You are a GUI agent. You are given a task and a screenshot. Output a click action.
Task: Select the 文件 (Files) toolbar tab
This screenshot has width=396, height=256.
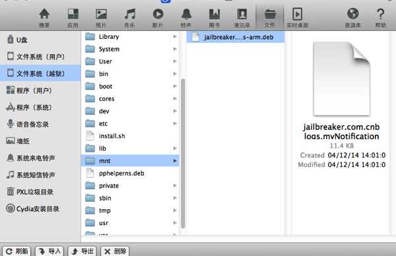pyautogui.click(x=270, y=18)
